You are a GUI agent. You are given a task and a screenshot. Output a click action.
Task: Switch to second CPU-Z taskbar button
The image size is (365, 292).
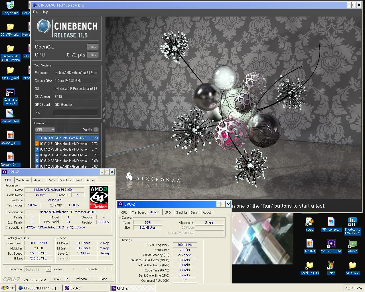click(x=133, y=288)
